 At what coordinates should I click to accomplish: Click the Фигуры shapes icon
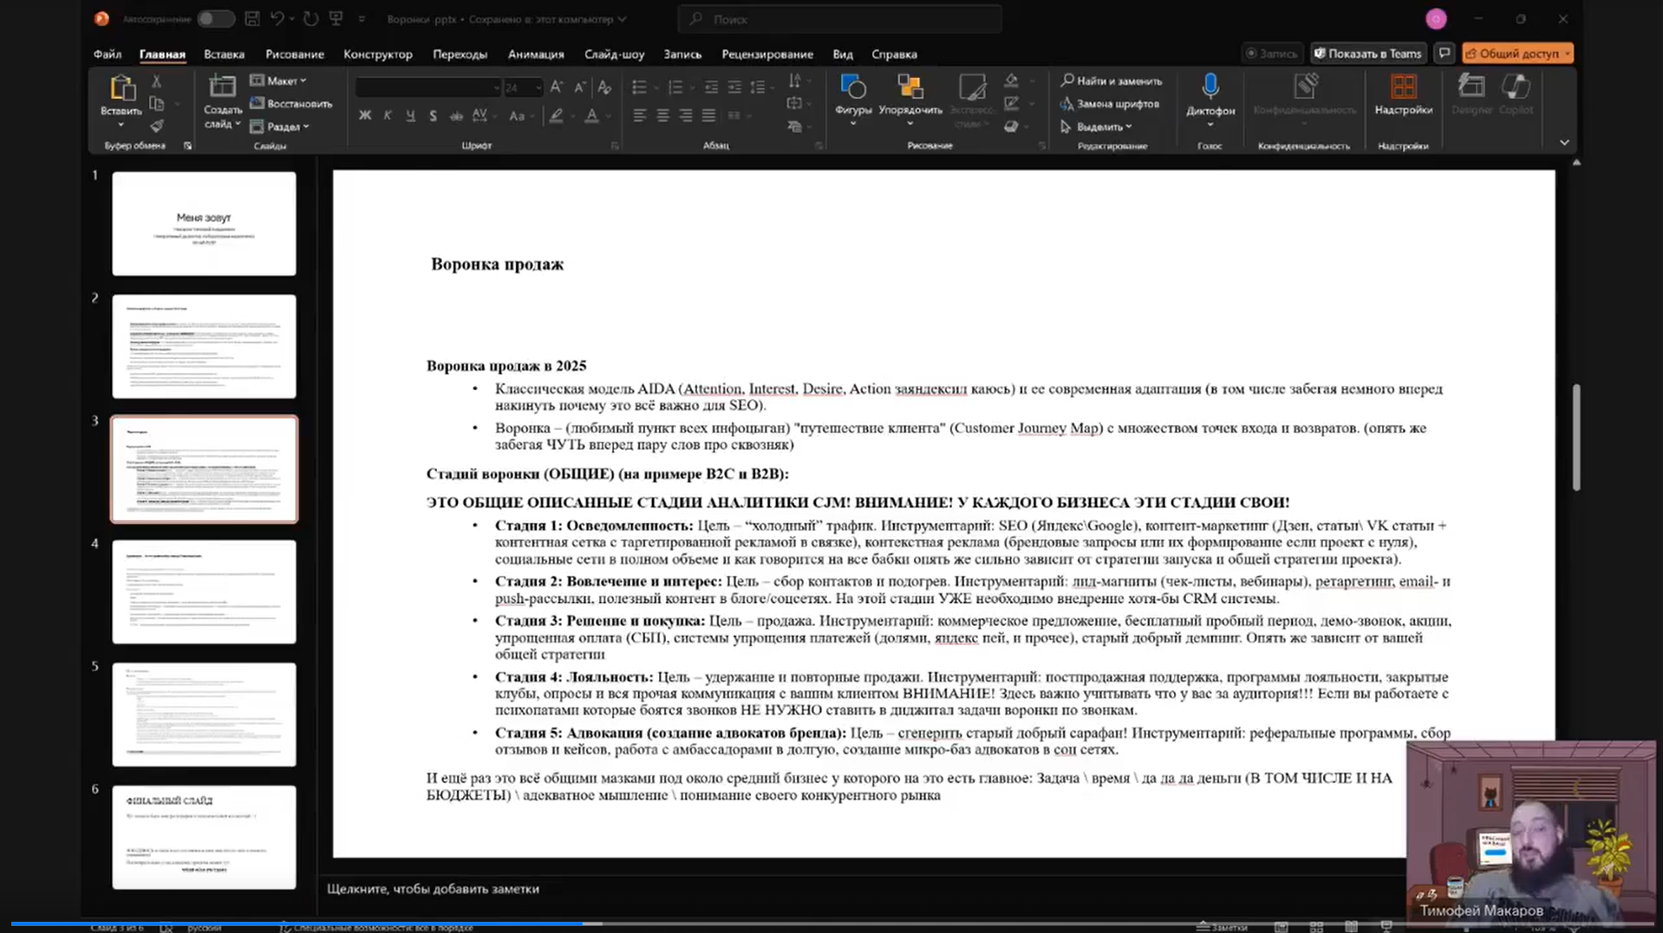[x=853, y=88]
